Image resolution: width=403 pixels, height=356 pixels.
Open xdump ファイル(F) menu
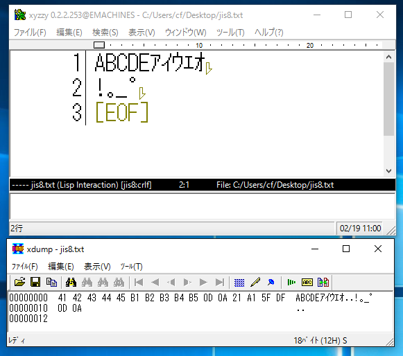25,267
